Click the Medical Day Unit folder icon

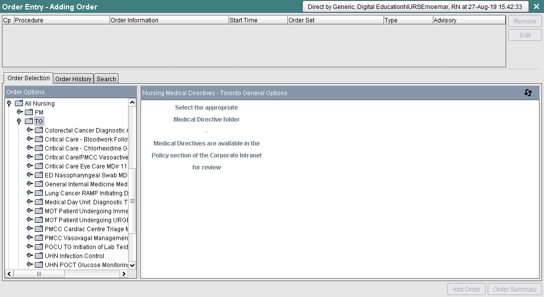[x=39, y=202]
